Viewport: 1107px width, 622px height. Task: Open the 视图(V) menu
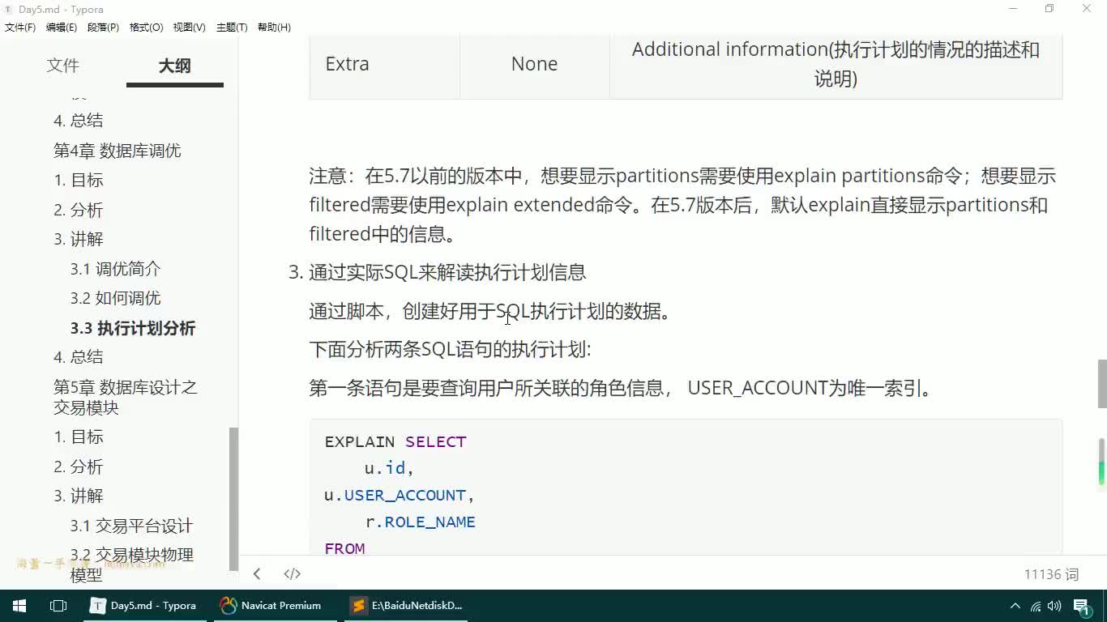(x=189, y=27)
